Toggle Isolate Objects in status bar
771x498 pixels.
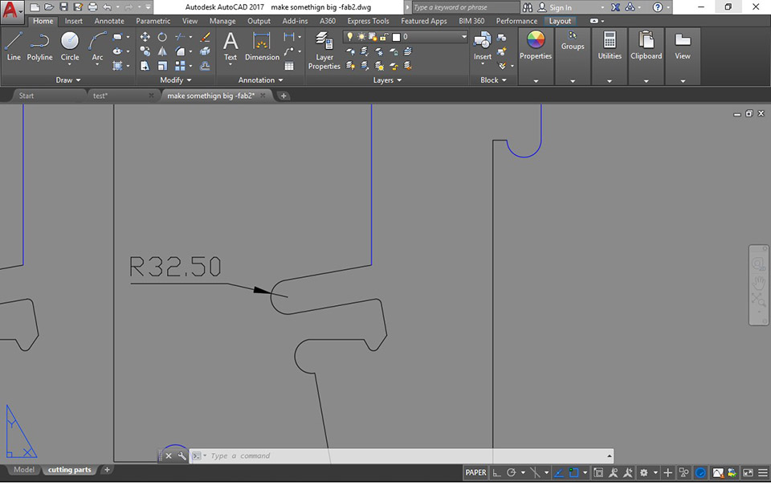tap(683, 472)
